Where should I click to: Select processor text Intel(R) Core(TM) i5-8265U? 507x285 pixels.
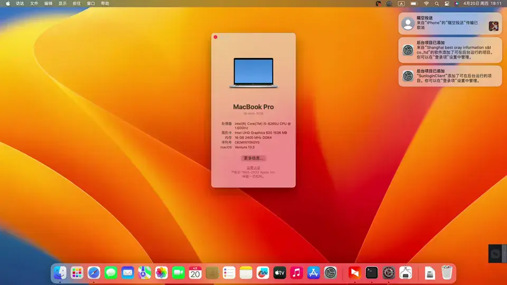(262, 126)
